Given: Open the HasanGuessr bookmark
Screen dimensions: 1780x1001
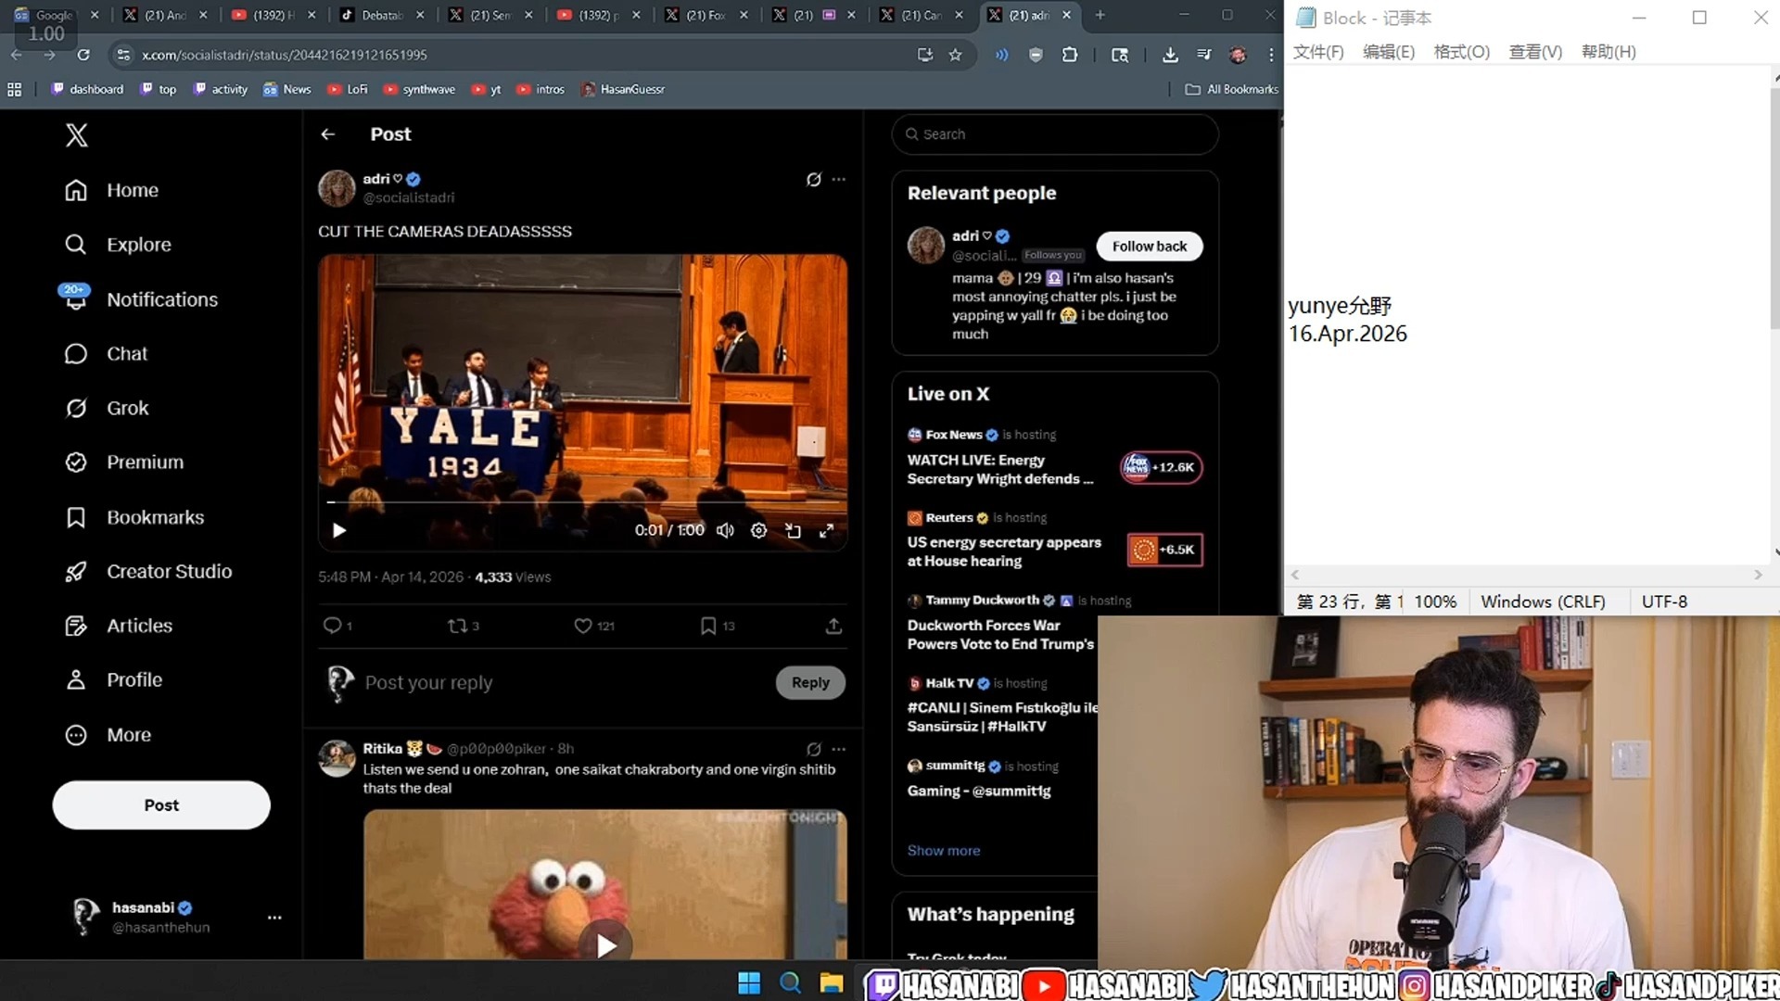Looking at the screenshot, I should click(623, 89).
